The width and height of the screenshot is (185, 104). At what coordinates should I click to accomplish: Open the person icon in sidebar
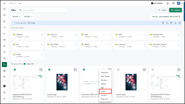pyautogui.click(x=4, y=27)
